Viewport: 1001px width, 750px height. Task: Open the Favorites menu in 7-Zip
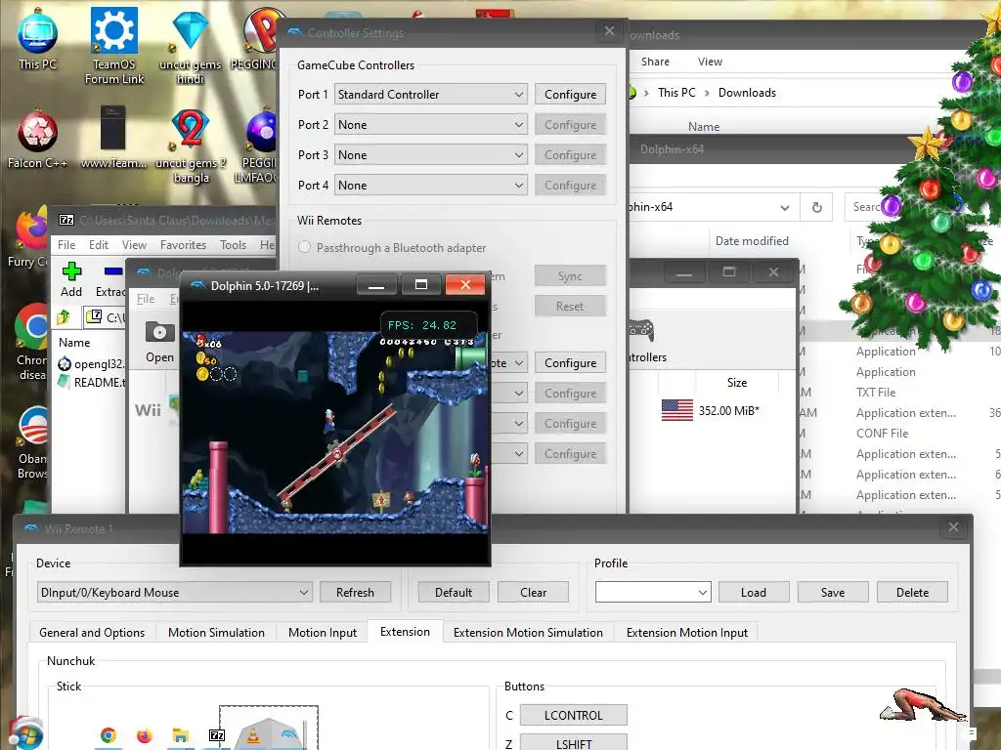click(x=183, y=245)
